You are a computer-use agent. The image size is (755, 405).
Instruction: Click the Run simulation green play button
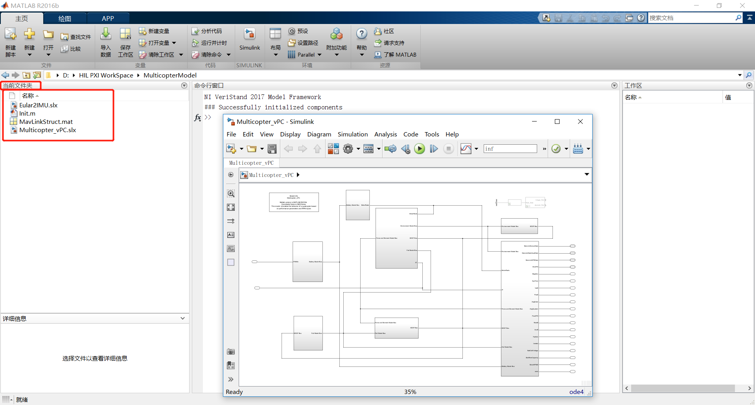(x=420, y=149)
